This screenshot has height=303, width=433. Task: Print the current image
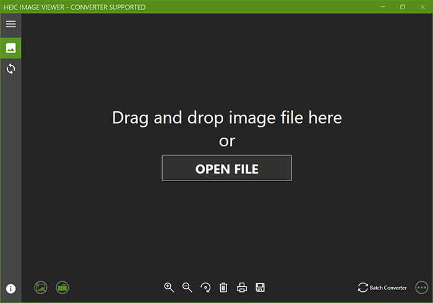242,287
